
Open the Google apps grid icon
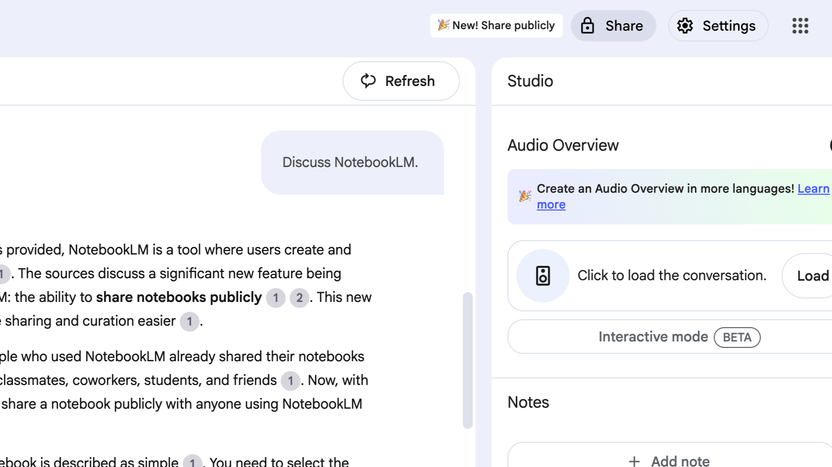(800, 26)
